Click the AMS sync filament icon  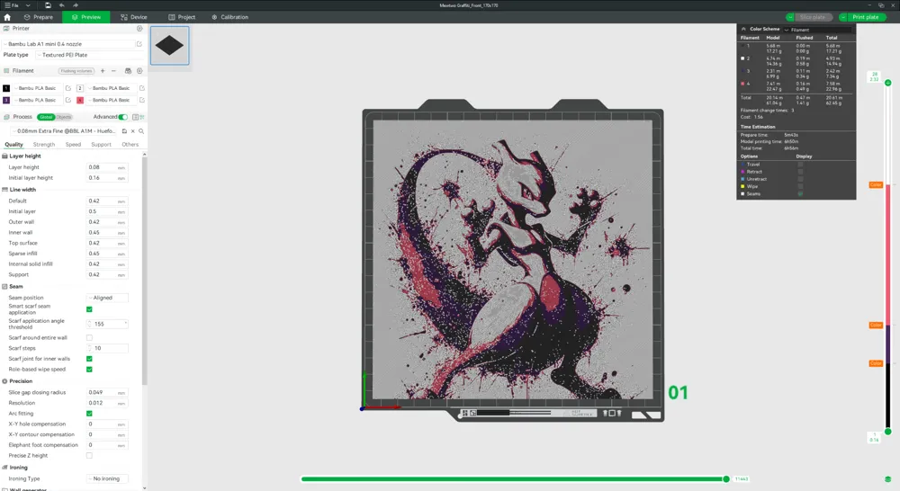tap(128, 70)
